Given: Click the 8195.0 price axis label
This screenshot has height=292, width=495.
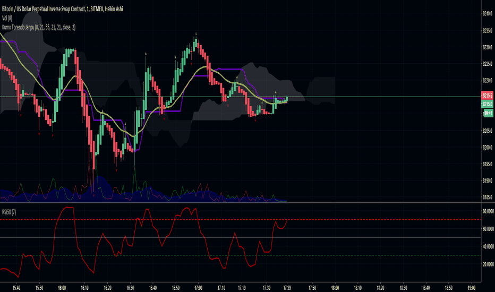Looking at the screenshot, I should 488,164.
